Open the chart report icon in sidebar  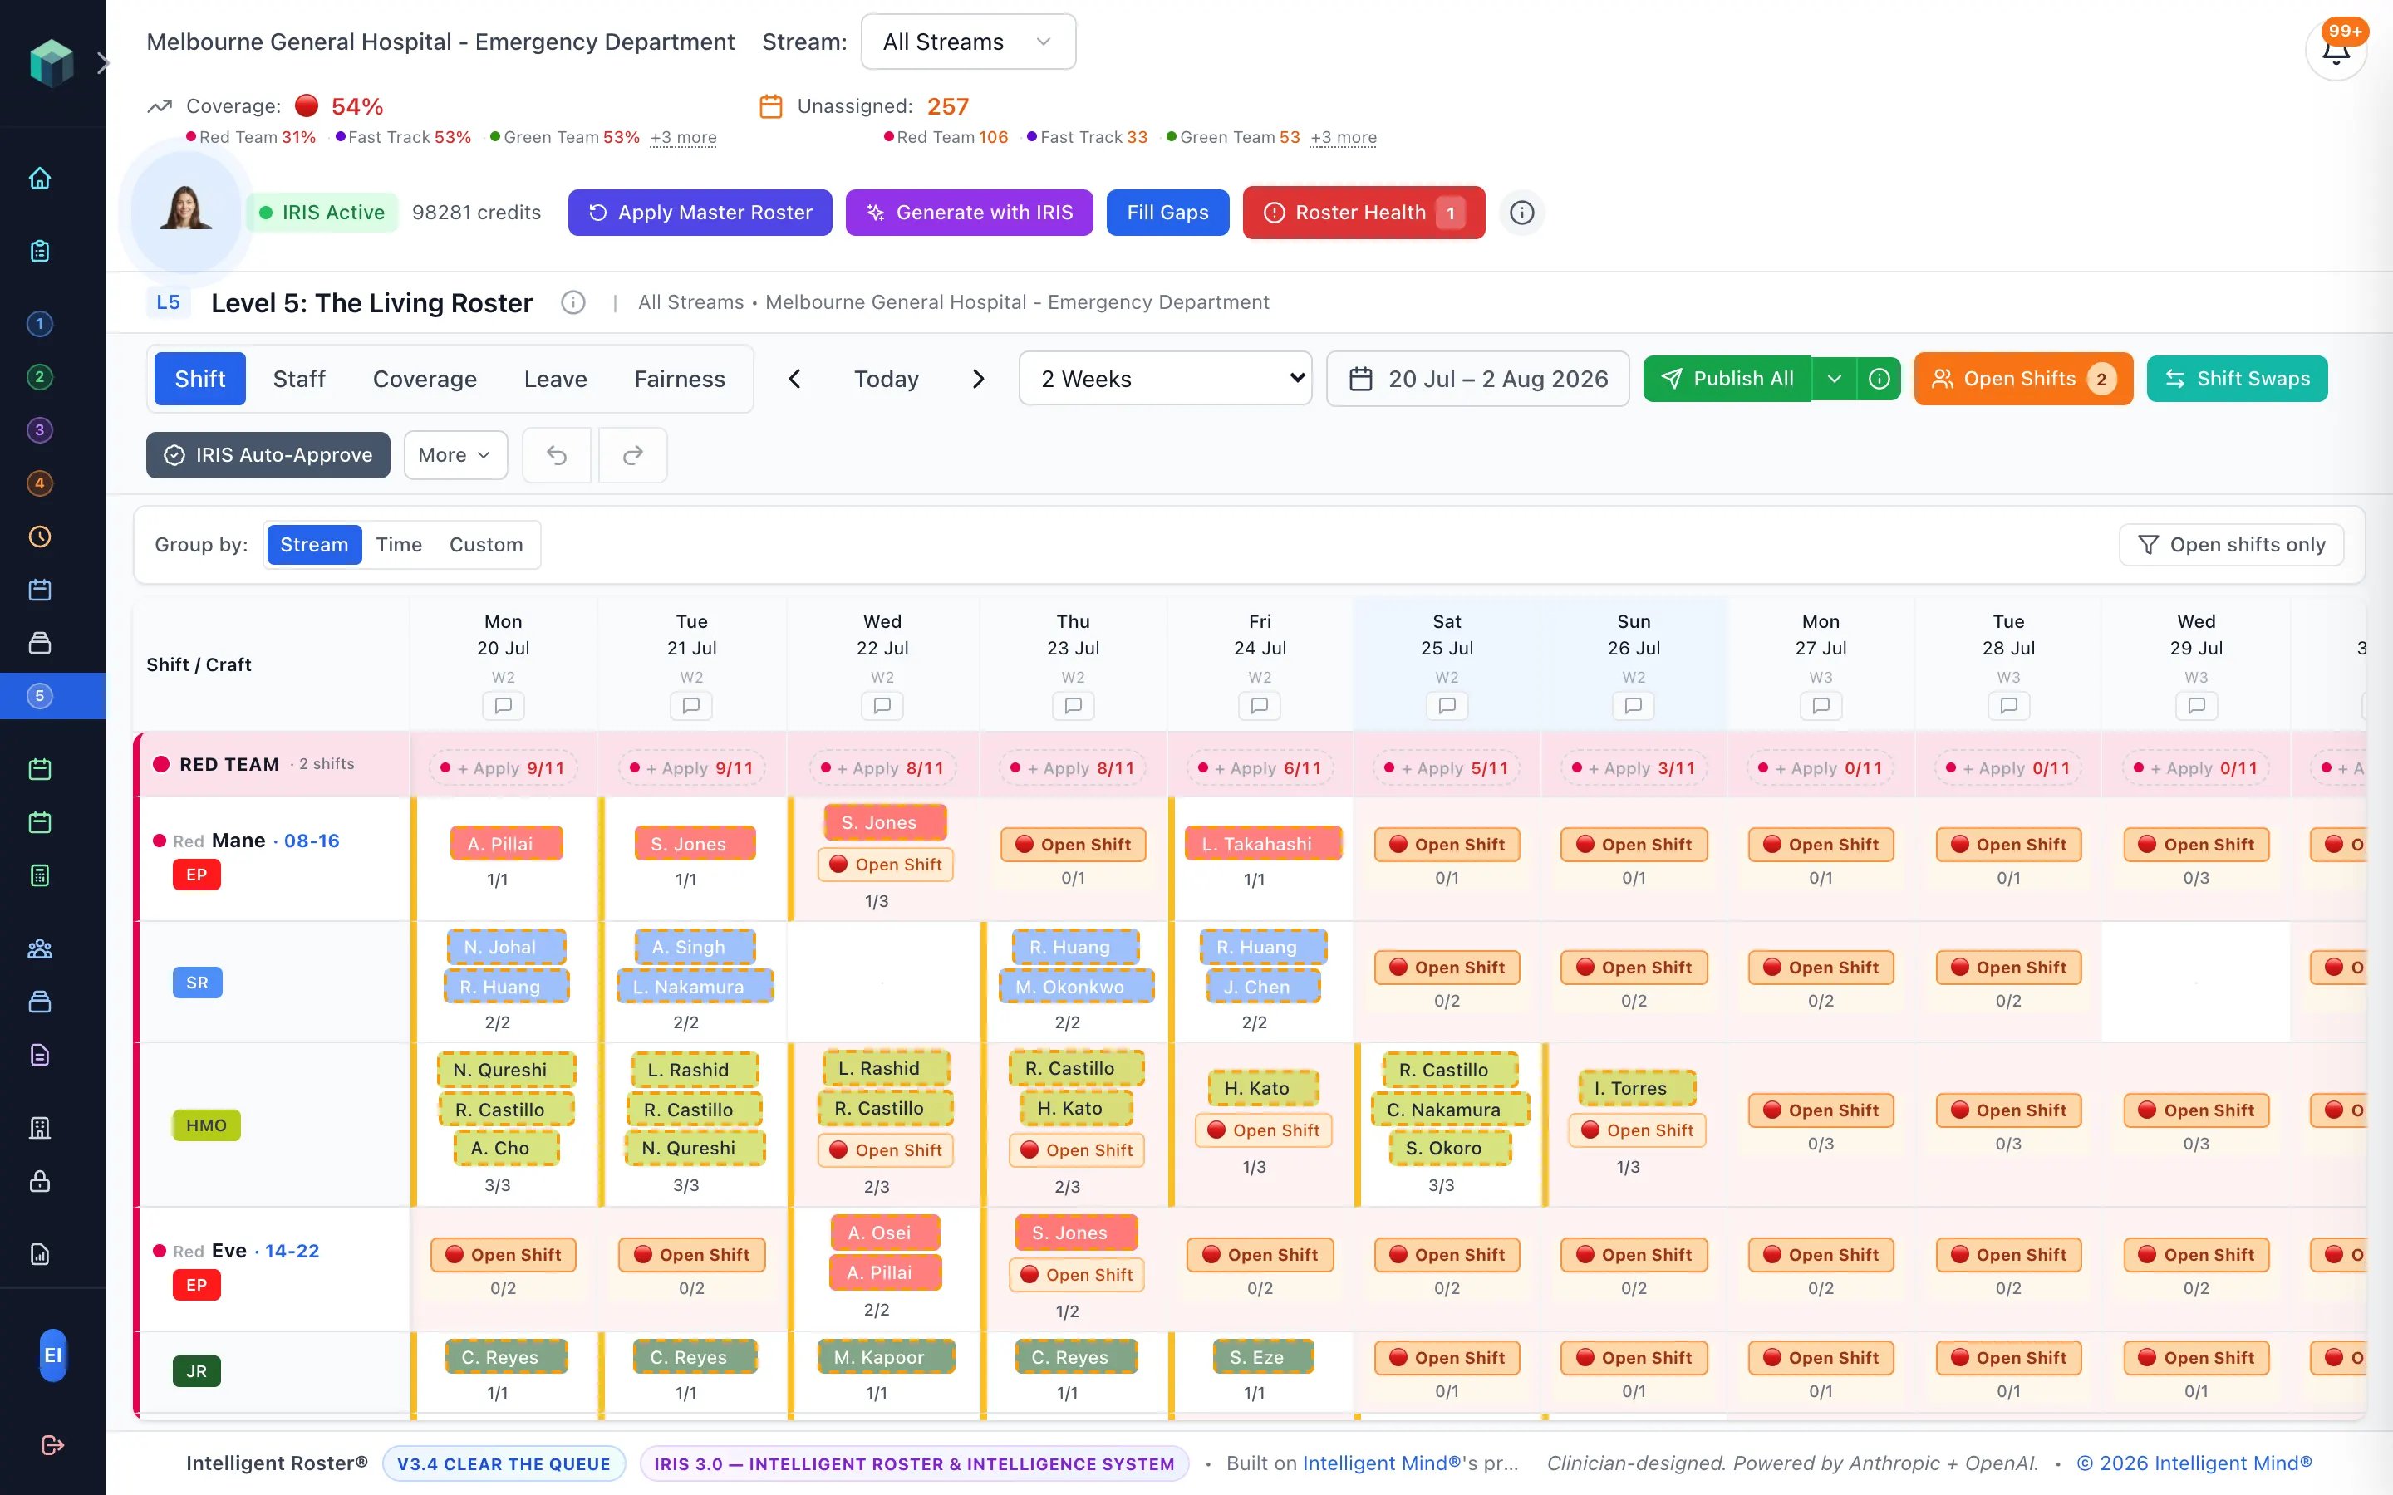click(x=40, y=1255)
